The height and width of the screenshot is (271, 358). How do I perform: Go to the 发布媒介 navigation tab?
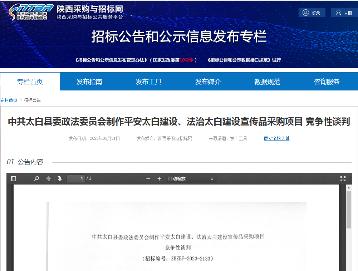(208, 82)
